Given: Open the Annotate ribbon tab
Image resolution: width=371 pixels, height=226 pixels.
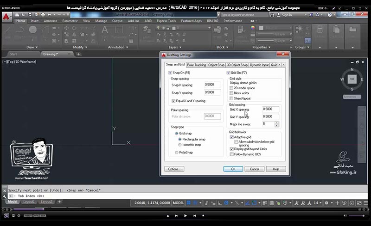Looking at the screenshot, I should point(51,21).
